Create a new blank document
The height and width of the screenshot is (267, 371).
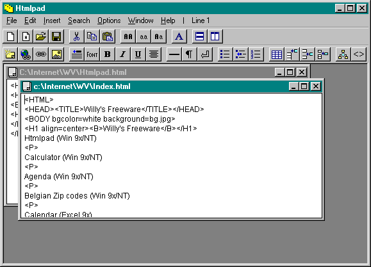(11, 36)
